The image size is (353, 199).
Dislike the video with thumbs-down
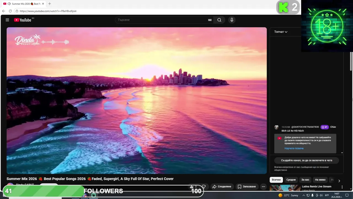(x=204, y=187)
